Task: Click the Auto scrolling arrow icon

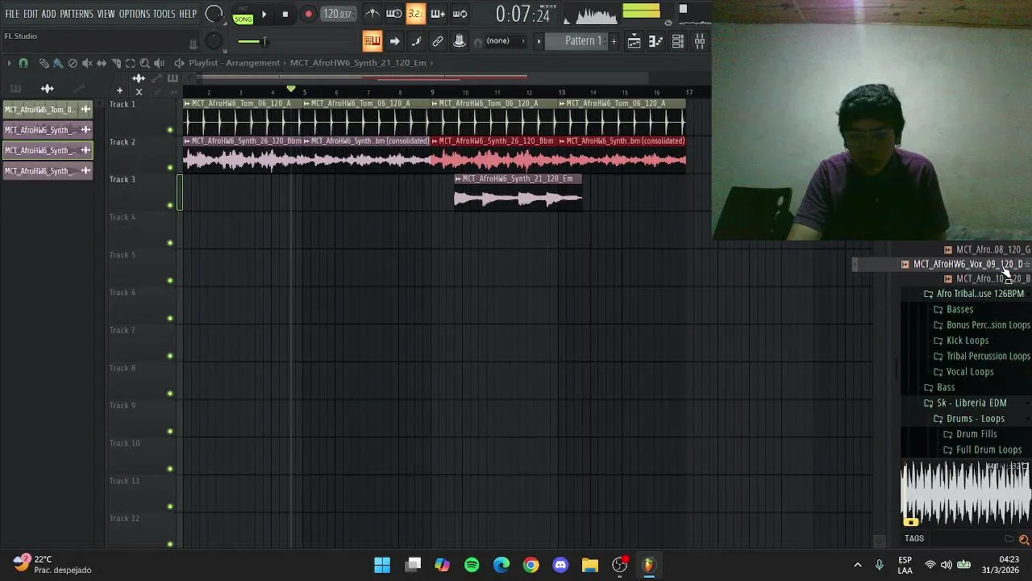Action: (394, 41)
